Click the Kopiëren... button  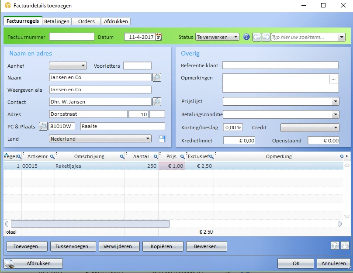click(163, 246)
